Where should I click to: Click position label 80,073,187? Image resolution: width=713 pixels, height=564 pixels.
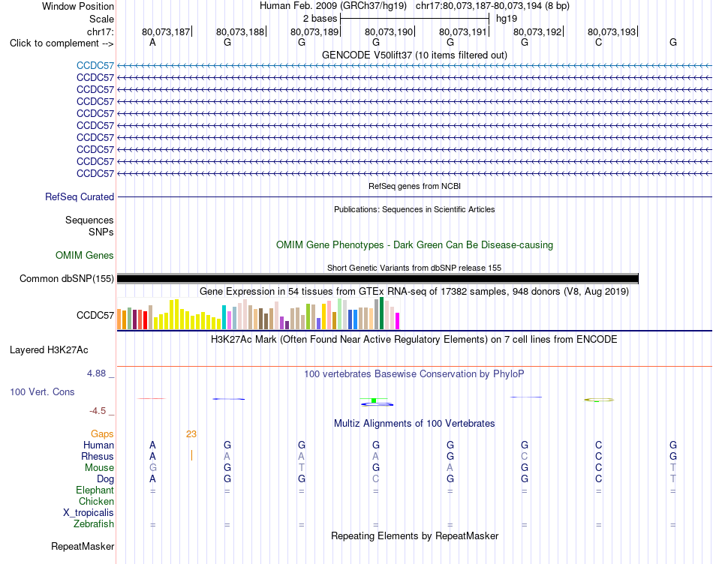pyautogui.click(x=166, y=31)
